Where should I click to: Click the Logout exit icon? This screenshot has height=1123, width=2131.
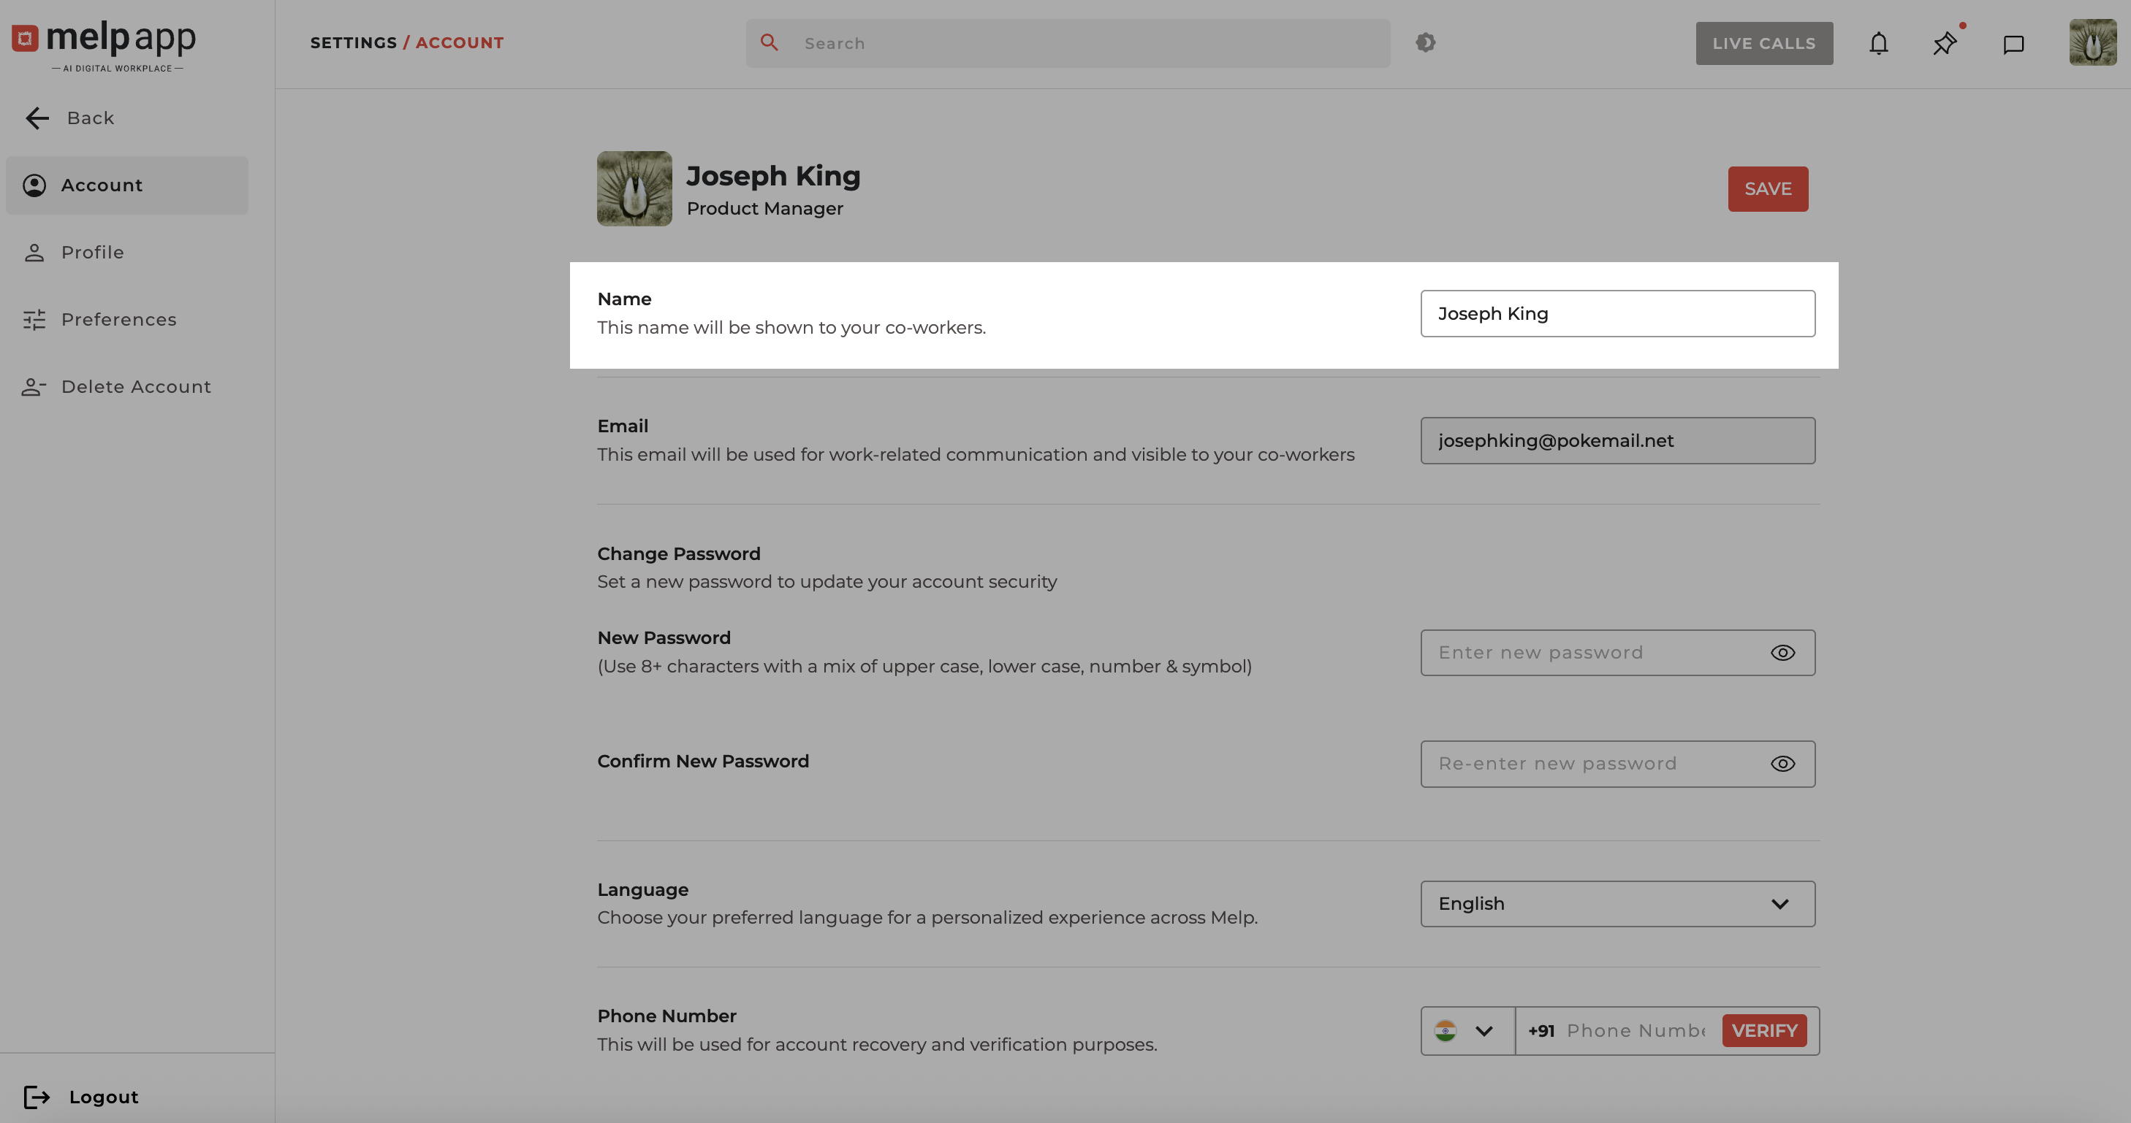pos(37,1097)
